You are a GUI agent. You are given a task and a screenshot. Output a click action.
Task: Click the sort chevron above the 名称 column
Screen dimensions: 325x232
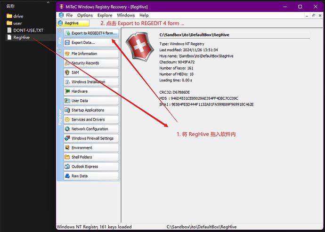click(x=49, y=2)
